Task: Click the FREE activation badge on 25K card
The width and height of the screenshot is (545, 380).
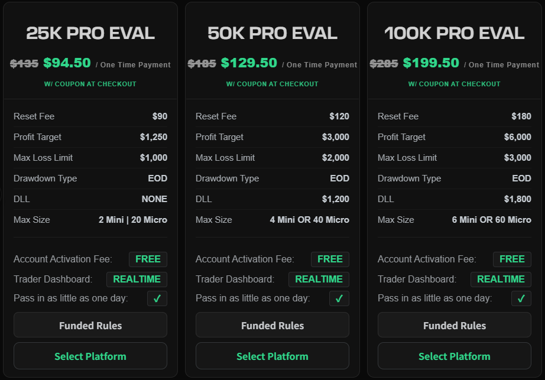Action: 148,259
